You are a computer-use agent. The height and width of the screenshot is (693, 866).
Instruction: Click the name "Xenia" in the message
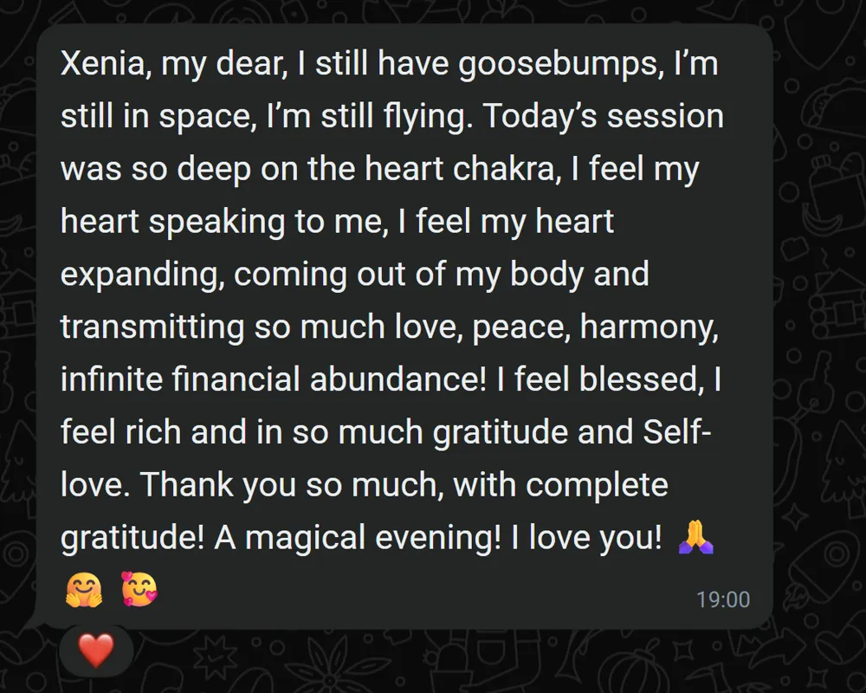(x=103, y=63)
